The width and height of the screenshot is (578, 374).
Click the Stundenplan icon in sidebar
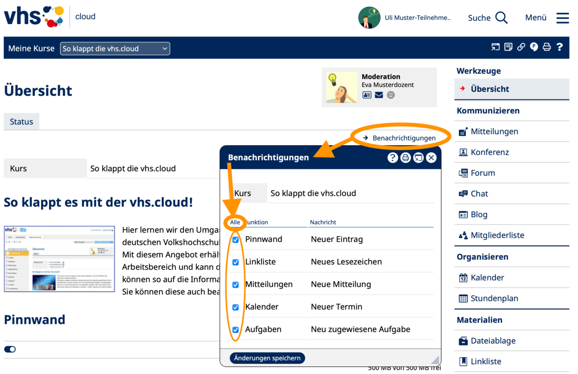pyautogui.click(x=463, y=298)
